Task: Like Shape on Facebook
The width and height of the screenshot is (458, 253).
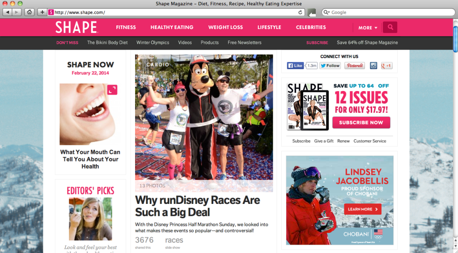Action: (x=295, y=66)
